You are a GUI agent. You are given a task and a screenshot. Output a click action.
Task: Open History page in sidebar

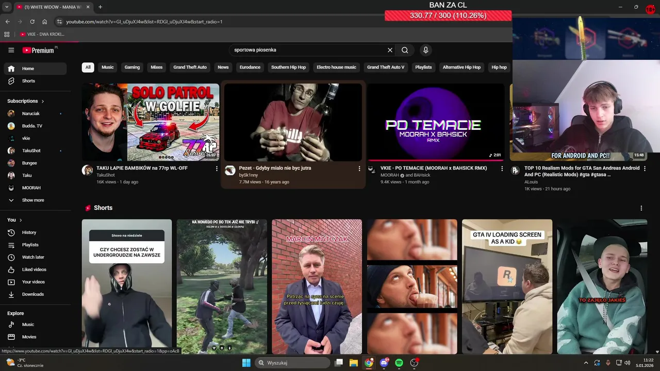point(35,232)
